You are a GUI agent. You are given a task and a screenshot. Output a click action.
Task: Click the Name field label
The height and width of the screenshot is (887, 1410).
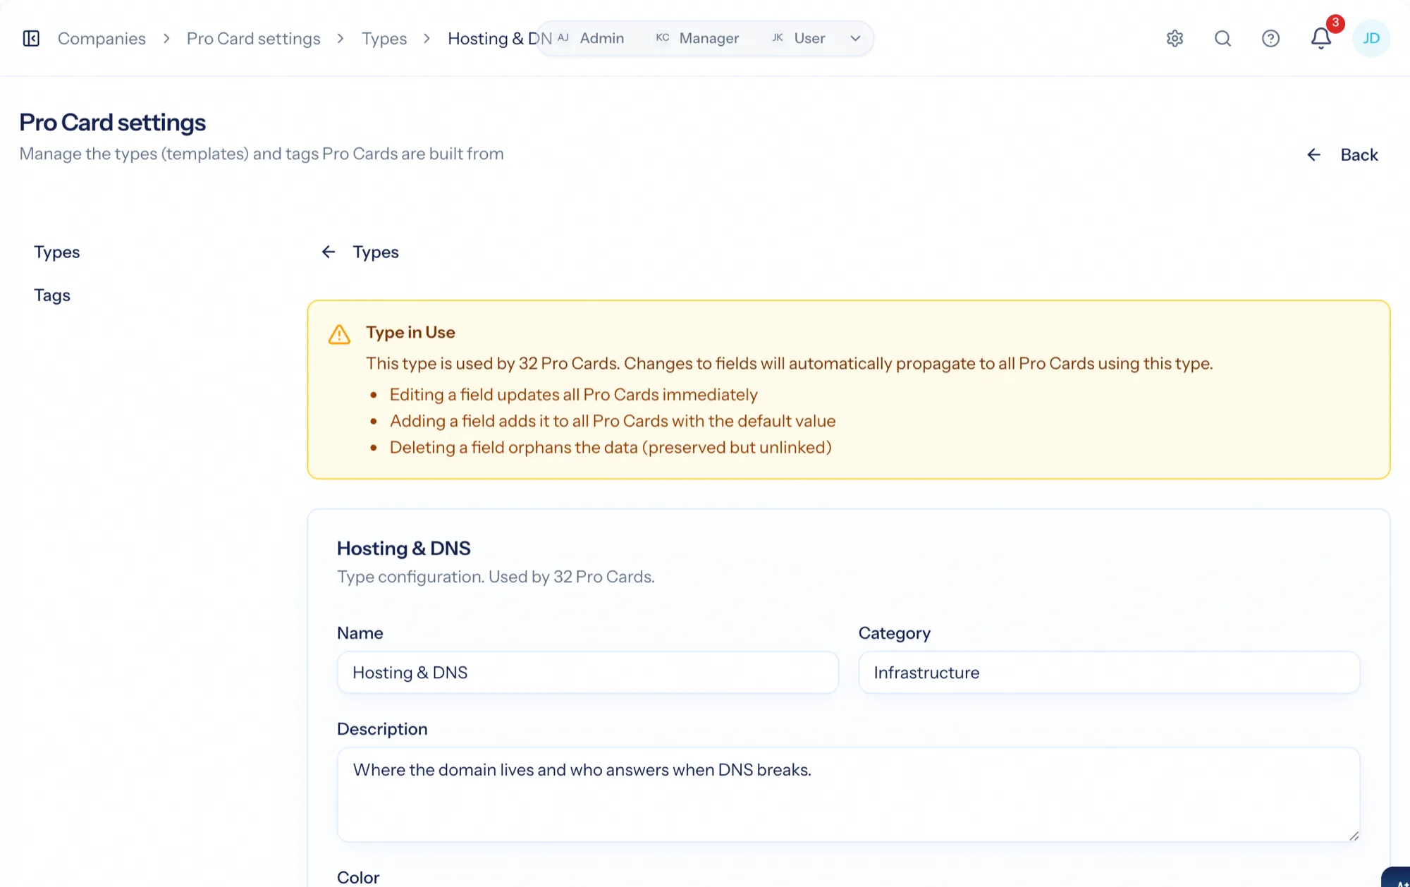click(x=360, y=632)
